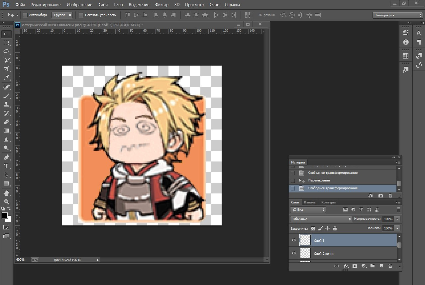Expand the Обычные blend mode dropdown
Screen dimensions: 425x285
[321, 219]
